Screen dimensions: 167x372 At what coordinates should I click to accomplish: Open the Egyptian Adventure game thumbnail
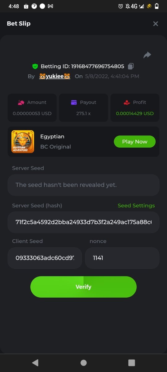23,141
